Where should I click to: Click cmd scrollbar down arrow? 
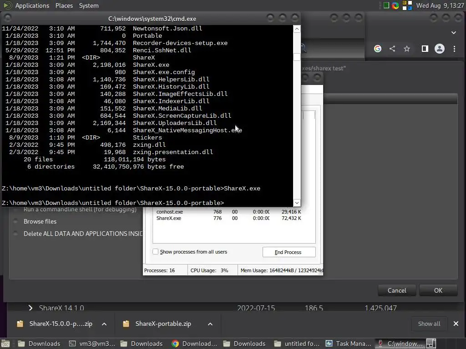coord(297,203)
